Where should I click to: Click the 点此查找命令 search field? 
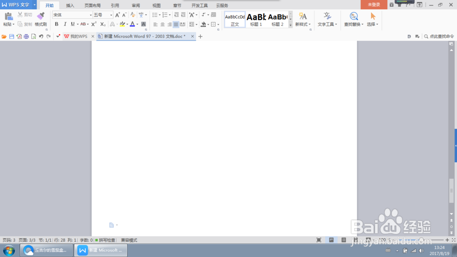(x=439, y=37)
